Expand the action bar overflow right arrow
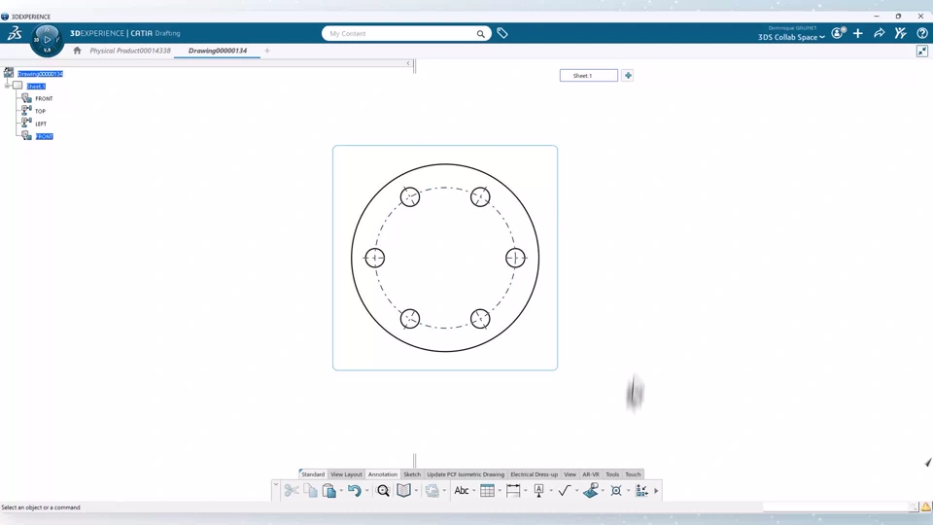Screen dimensions: 933x525 [656, 491]
